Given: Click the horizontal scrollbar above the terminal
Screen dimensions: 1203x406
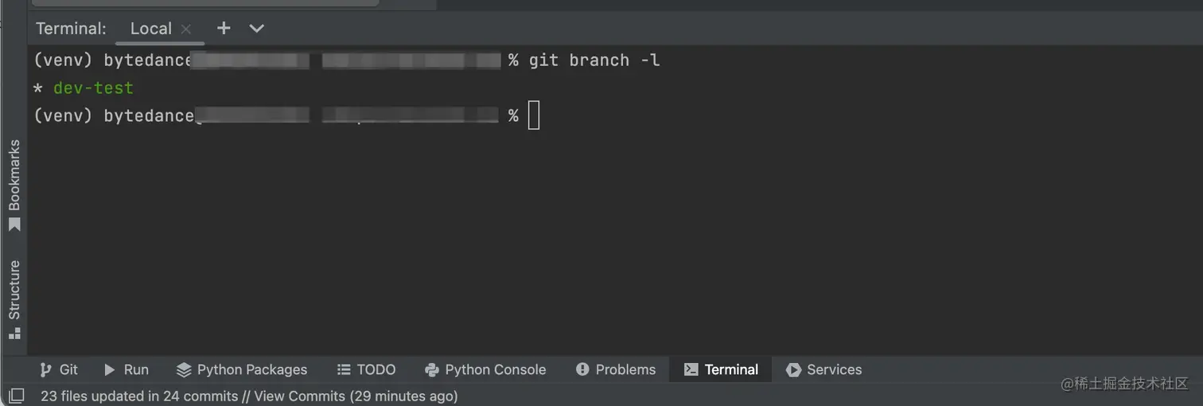Looking at the screenshot, I should pyautogui.click(x=205, y=2).
